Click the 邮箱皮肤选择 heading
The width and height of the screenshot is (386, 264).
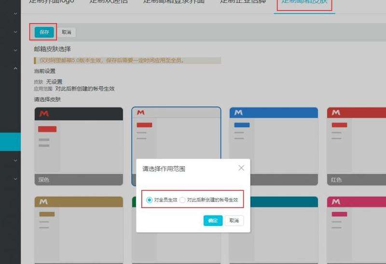[x=53, y=49]
